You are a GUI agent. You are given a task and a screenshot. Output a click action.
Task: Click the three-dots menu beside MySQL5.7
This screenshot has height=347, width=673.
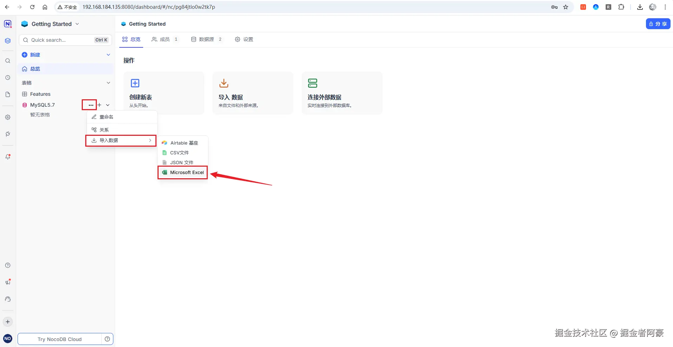click(91, 105)
